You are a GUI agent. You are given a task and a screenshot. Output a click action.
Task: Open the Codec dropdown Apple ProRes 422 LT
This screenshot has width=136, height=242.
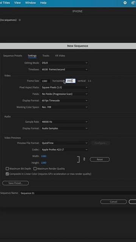pos(65,150)
